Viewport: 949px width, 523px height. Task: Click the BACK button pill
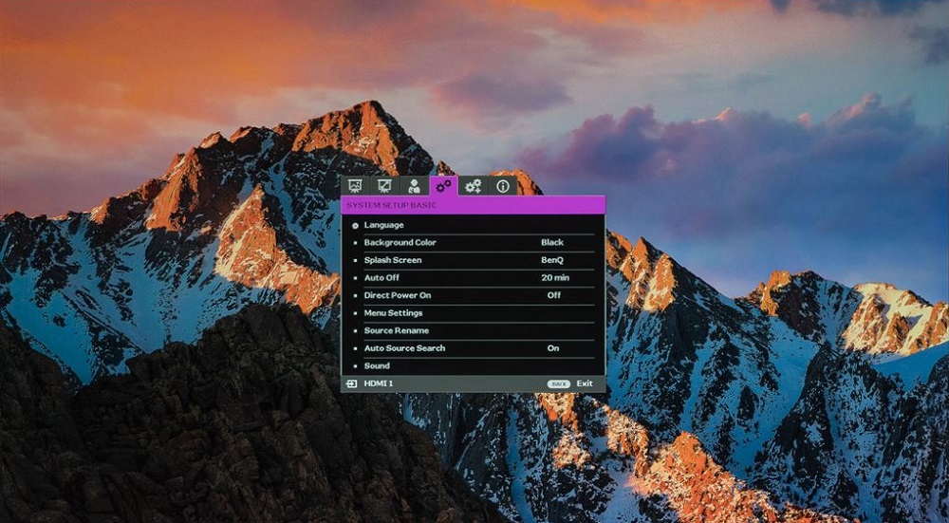(559, 383)
